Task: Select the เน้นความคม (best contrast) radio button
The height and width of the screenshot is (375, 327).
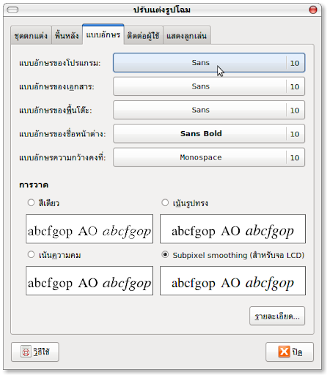Action: pyautogui.click(x=31, y=255)
